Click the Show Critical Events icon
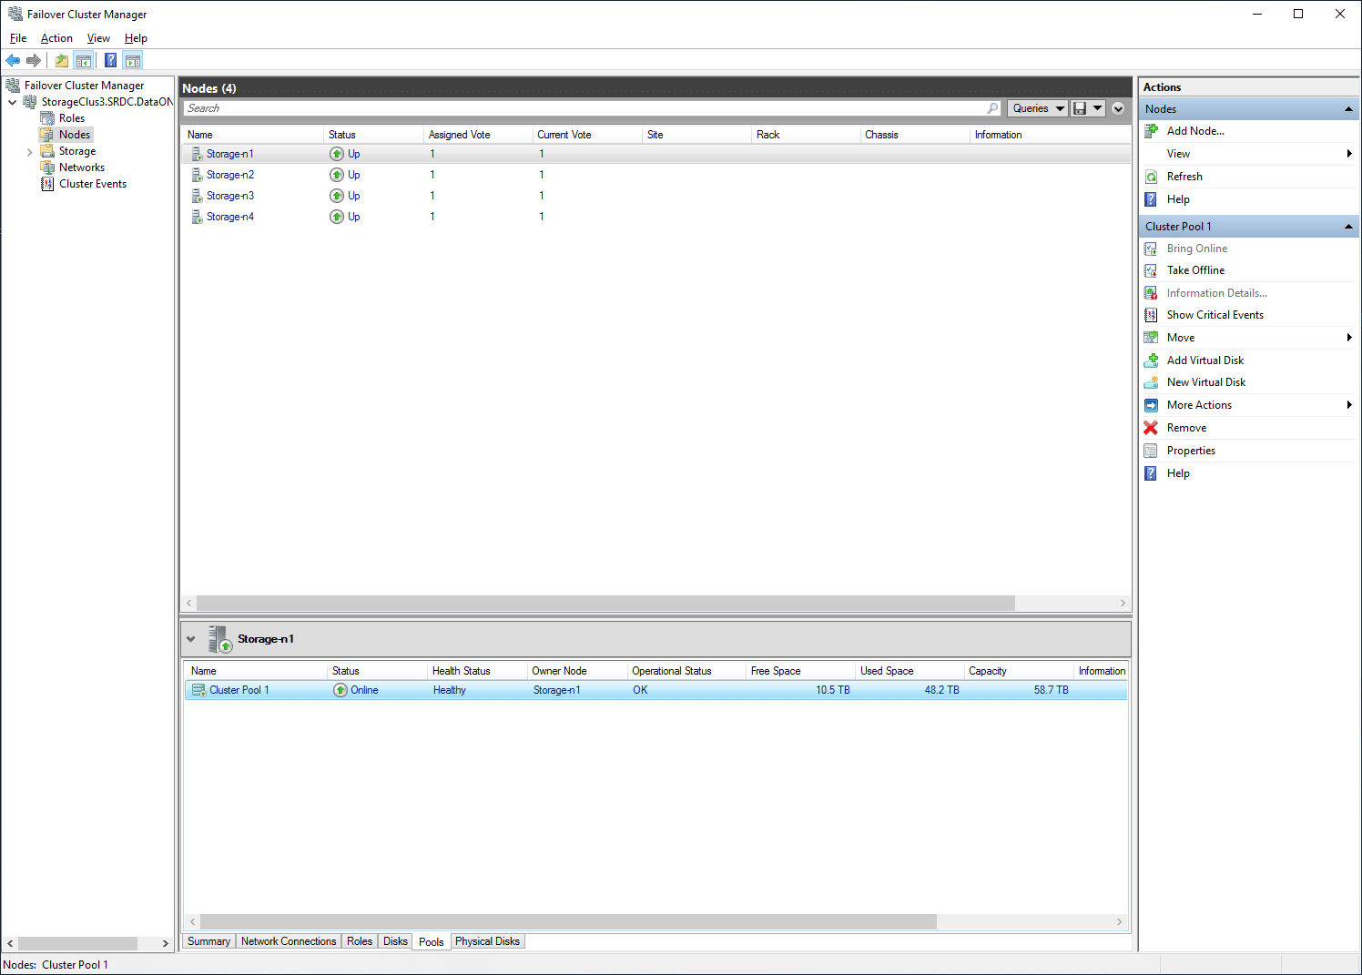The height and width of the screenshot is (975, 1362). (x=1151, y=315)
